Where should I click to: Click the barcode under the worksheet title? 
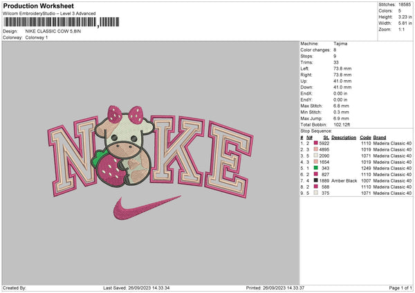[62, 22]
